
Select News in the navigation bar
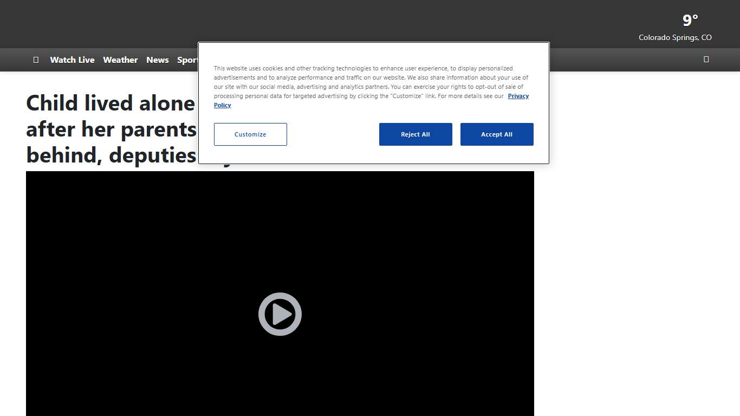[x=157, y=60]
